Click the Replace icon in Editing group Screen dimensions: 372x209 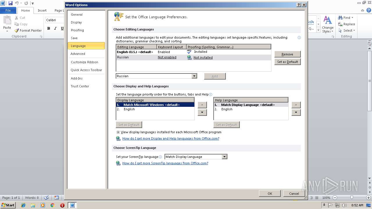pos(340,24)
